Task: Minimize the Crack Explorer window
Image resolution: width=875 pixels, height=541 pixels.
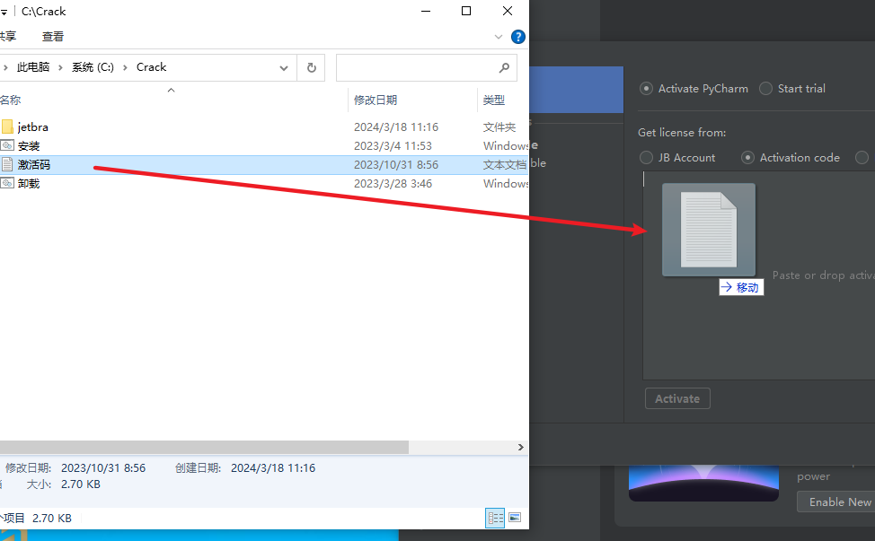Action: [426, 11]
